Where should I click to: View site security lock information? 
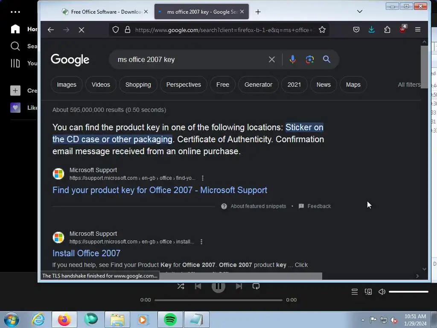tap(127, 29)
